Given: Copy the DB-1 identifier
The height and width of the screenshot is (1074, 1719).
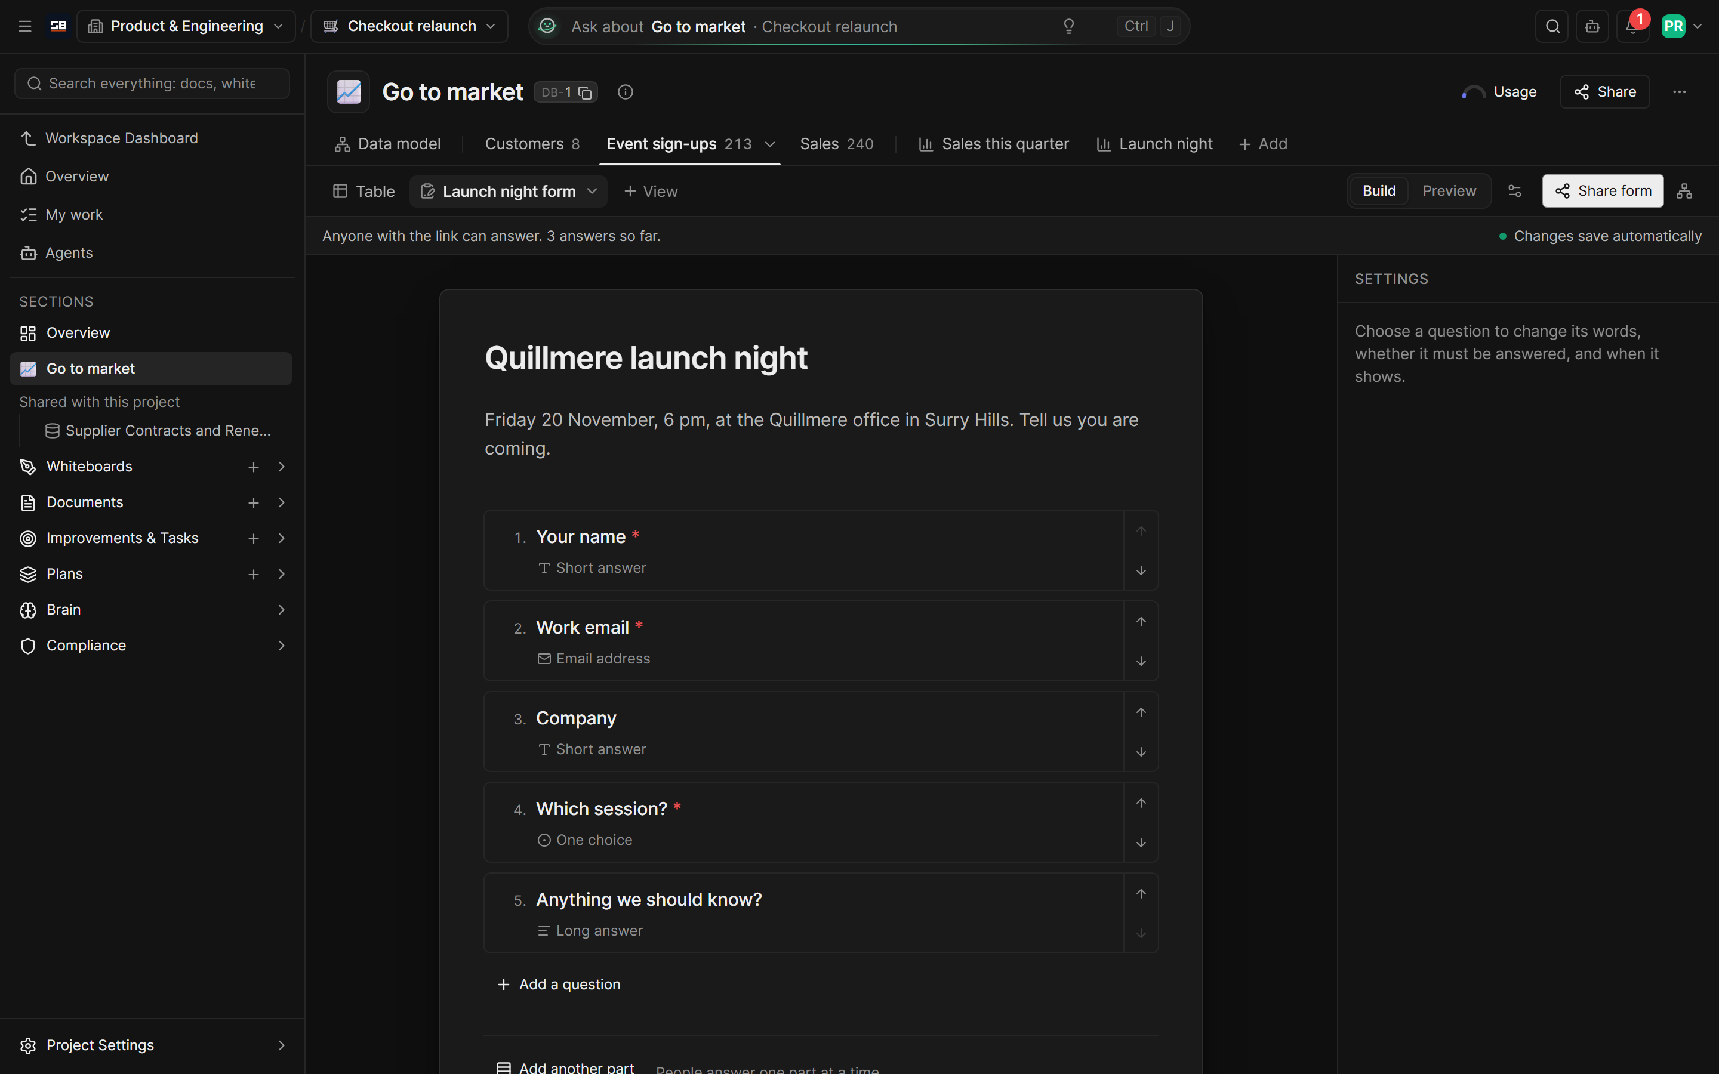Looking at the screenshot, I should [x=586, y=92].
